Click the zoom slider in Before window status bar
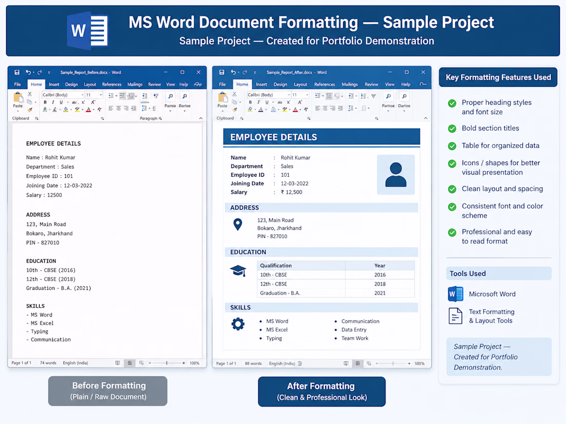The width and height of the screenshot is (566, 424). [167, 363]
